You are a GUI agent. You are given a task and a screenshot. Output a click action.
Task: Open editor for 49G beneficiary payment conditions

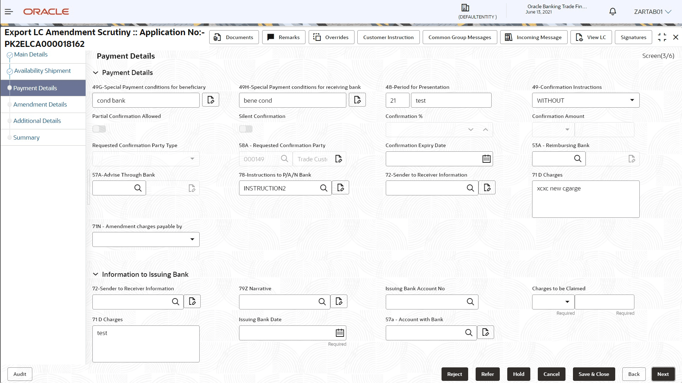pos(210,100)
